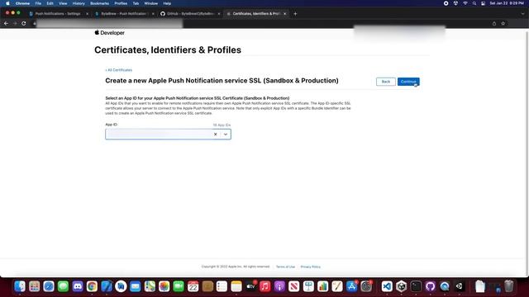Image resolution: width=529 pixels, height=297 pixels.
Task: Open Maps from the dock
Action: coord(150,286)
